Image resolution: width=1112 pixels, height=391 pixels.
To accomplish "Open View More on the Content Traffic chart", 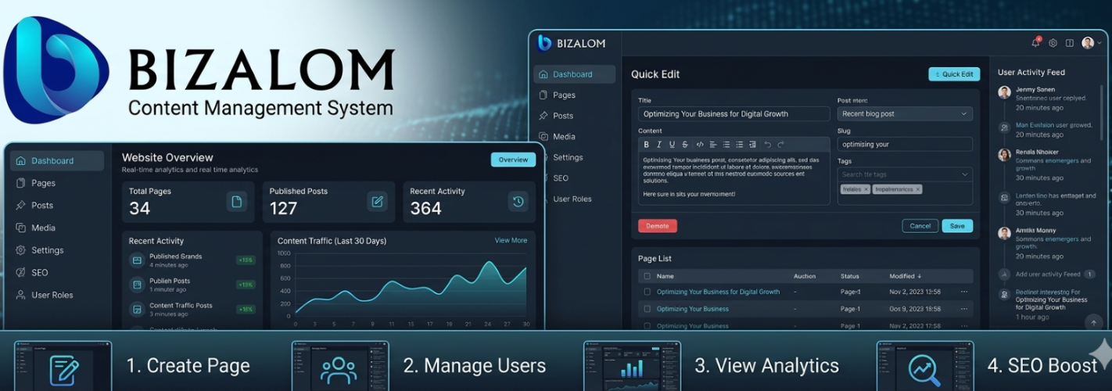I will [511, 240].
